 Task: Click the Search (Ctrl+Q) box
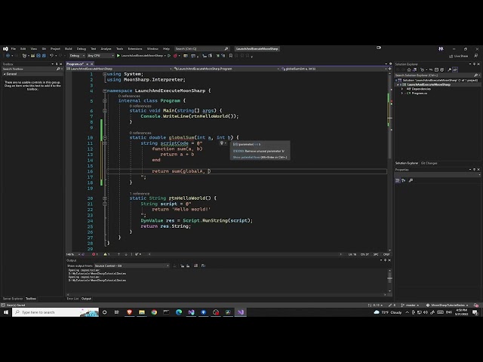pos(202,48)
